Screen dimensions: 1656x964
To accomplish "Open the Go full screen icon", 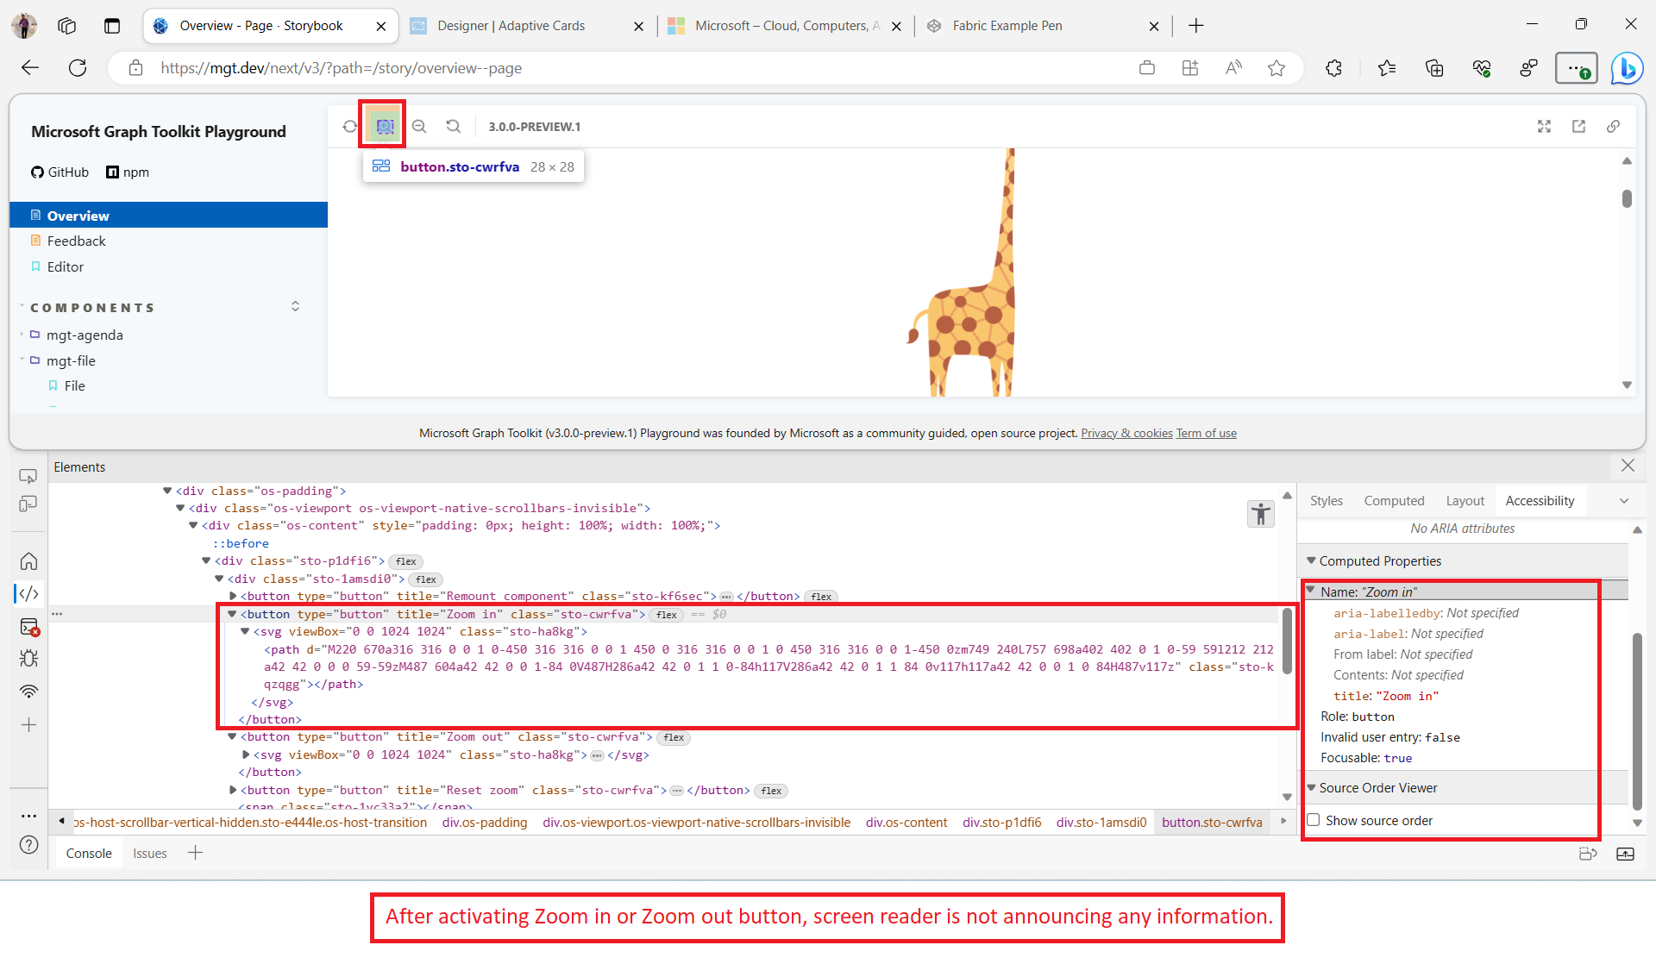I will pos(1544,126).
